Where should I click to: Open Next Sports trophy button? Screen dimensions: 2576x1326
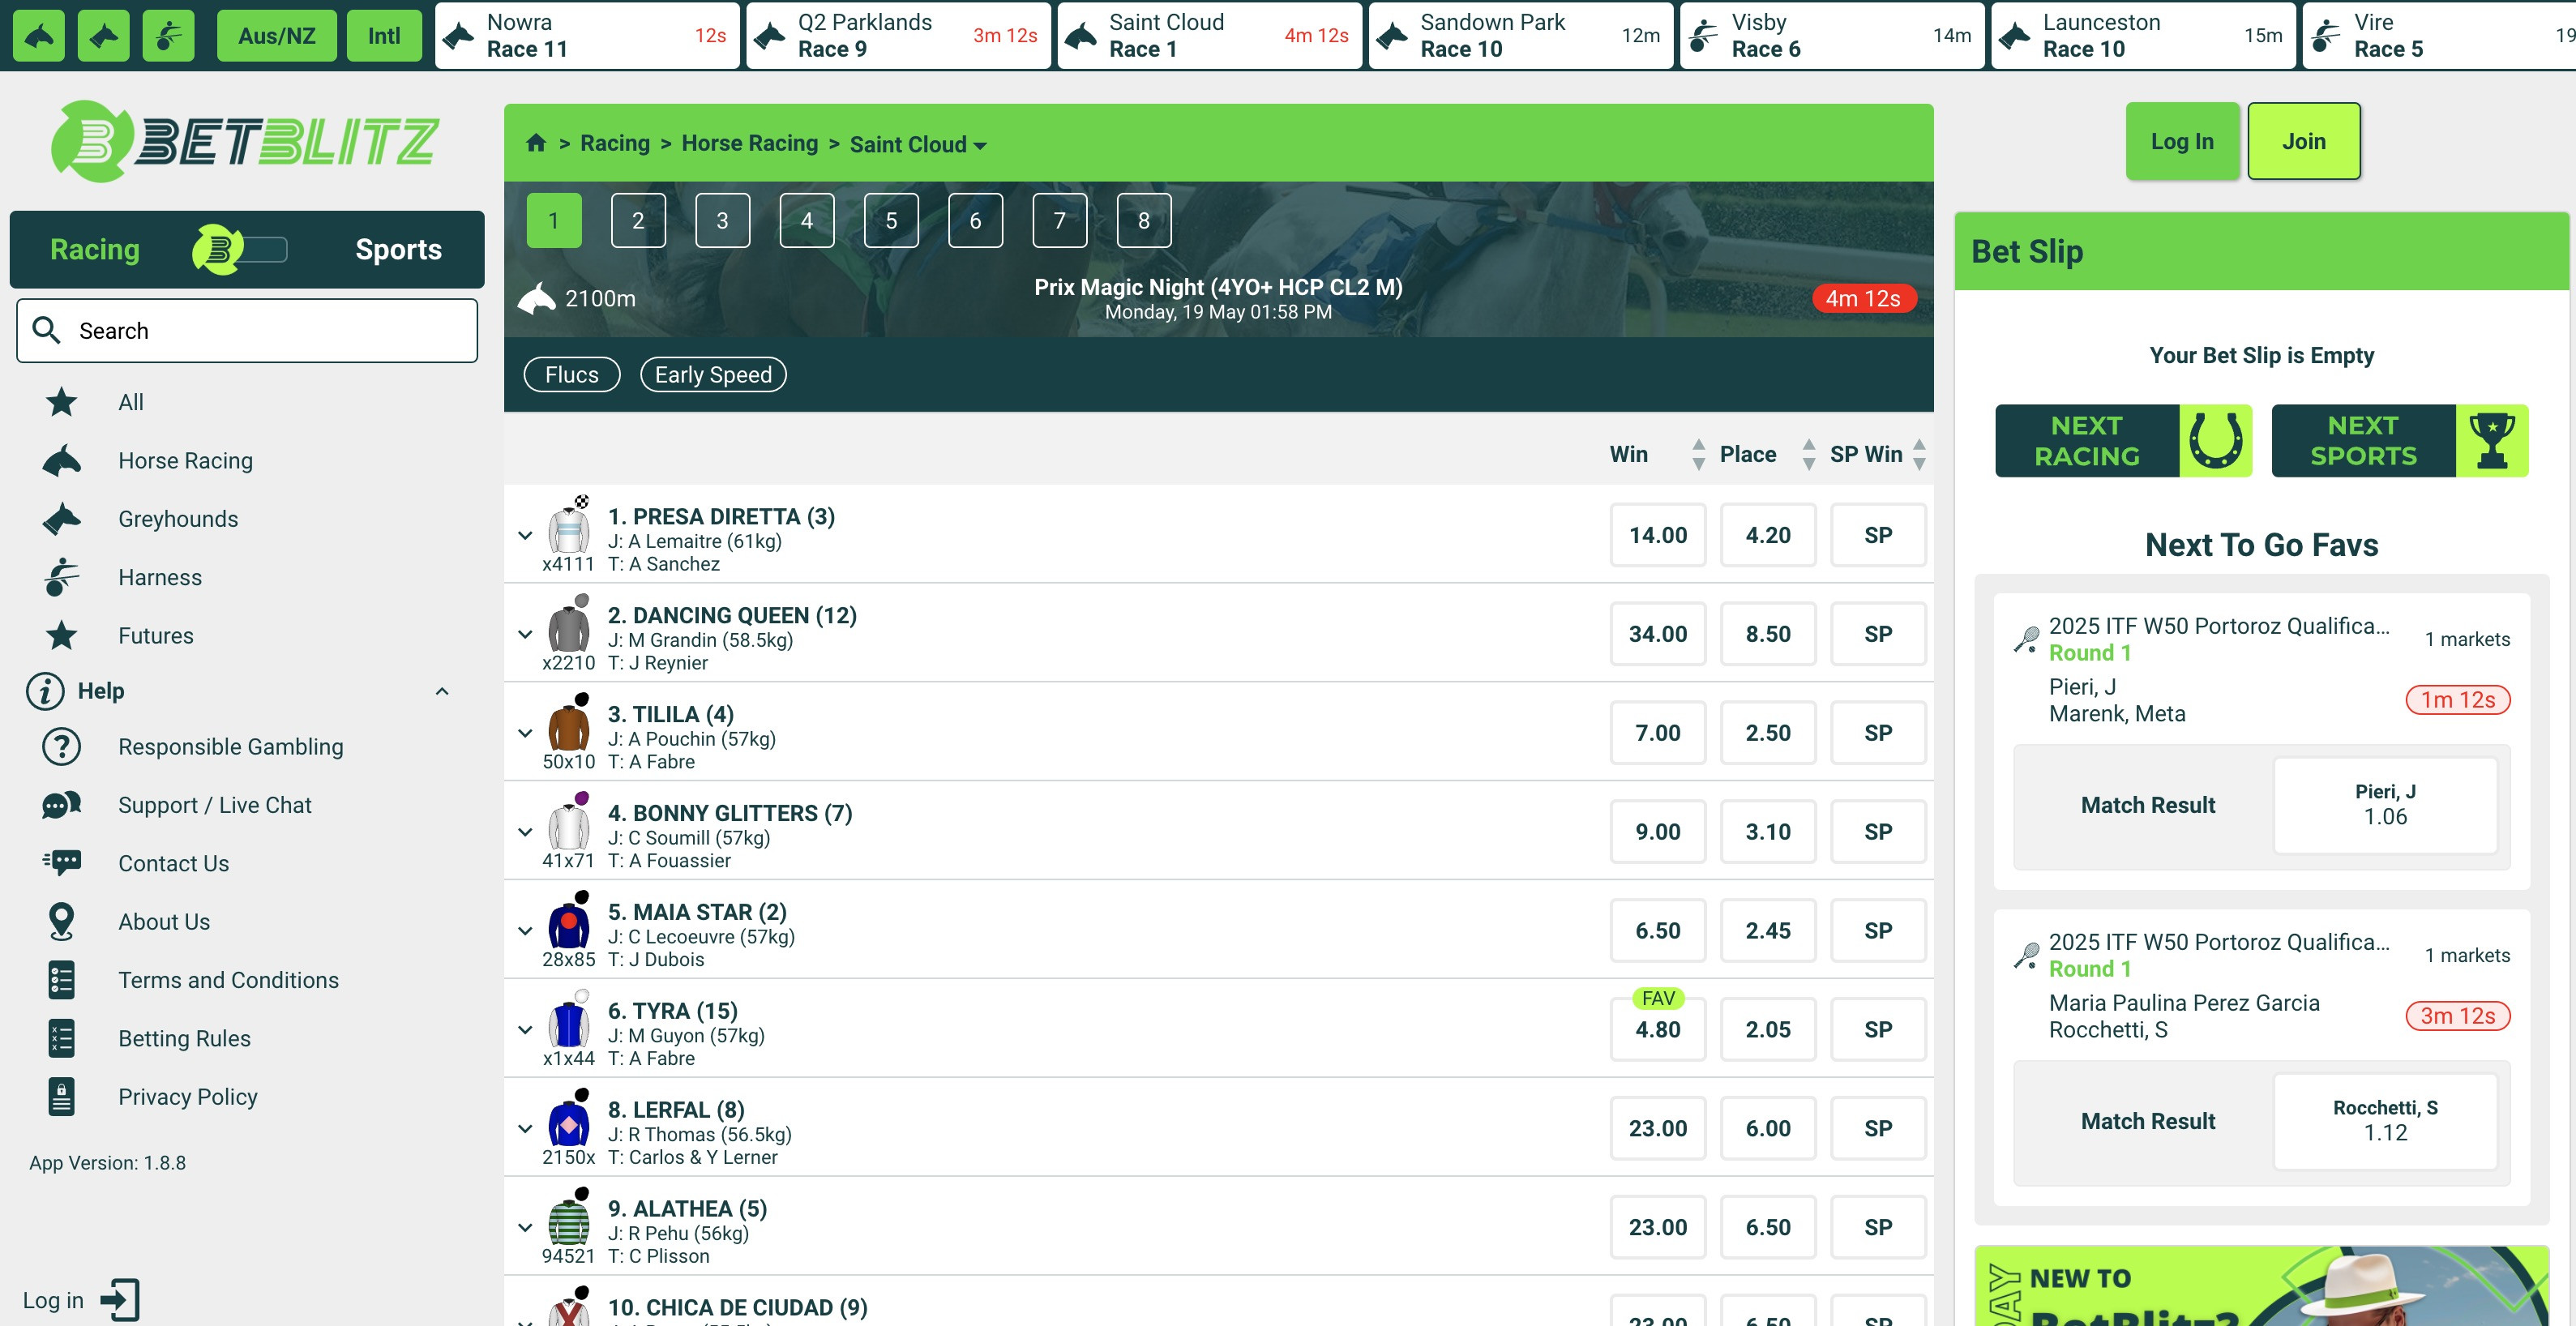[2400, 441]
